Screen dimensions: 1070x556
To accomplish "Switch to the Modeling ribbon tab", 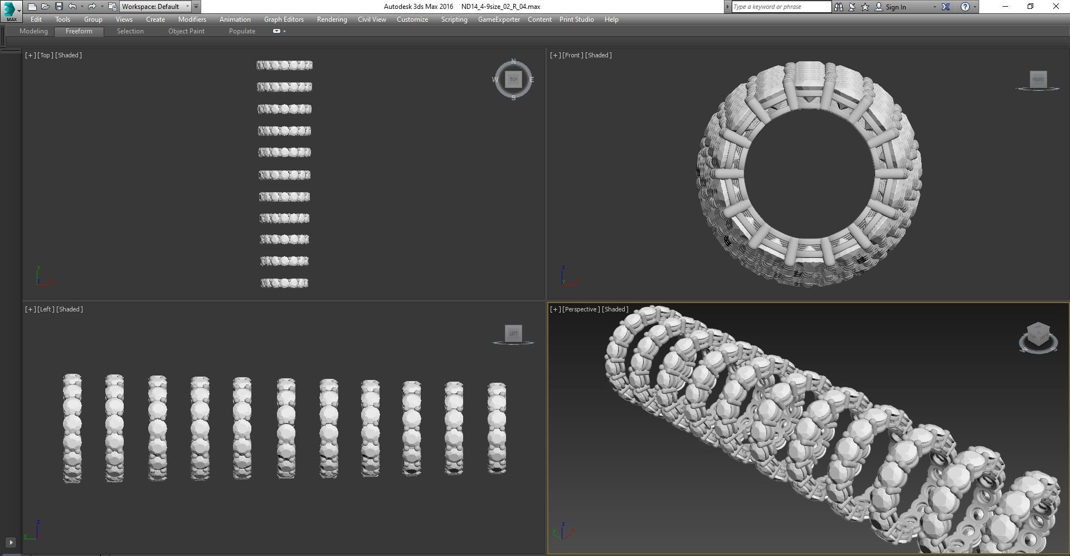I will (33, 31).
